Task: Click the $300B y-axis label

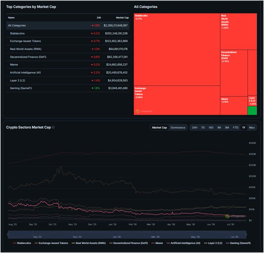Action: coord(252,154)
